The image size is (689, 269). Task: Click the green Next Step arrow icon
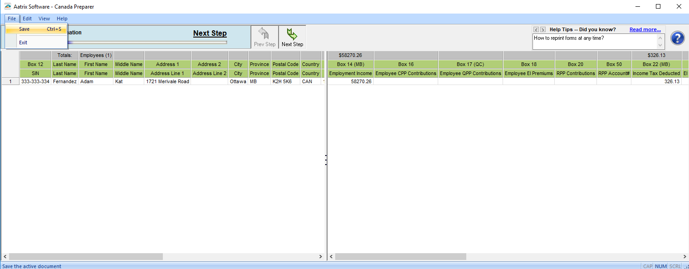point(292,34)
